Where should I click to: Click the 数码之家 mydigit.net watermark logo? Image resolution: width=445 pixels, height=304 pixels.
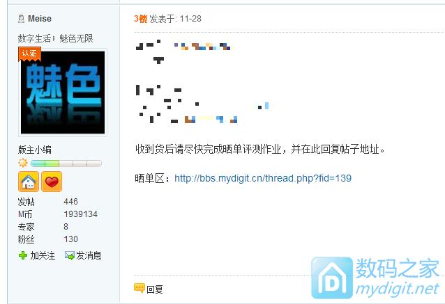pyautogui.click(x=375, y=278)
